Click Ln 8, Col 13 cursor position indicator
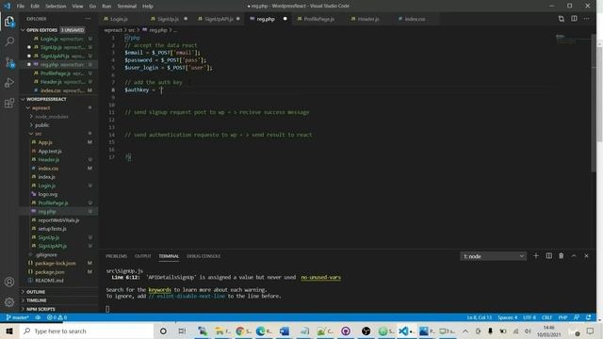The image size is (603, 339). coord(480,317)
